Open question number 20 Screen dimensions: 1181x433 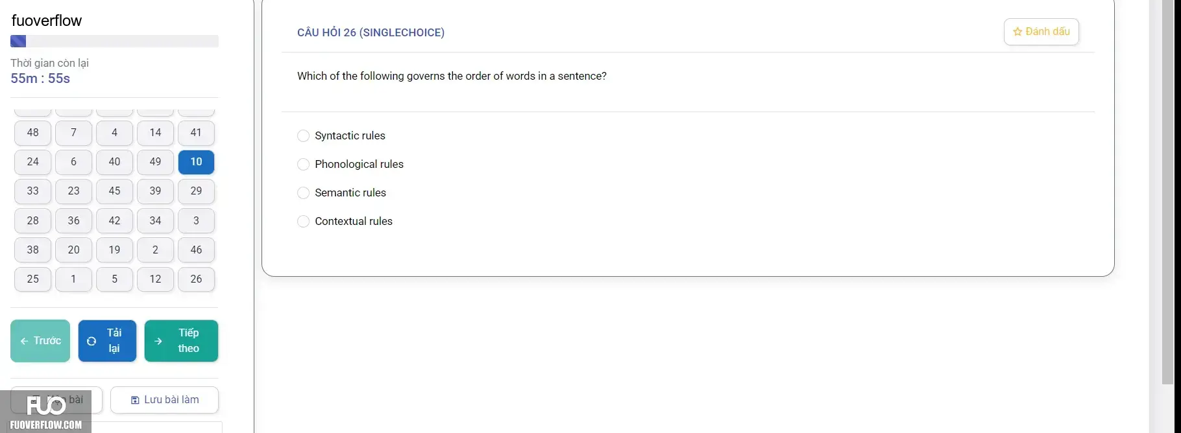(73, 250)
